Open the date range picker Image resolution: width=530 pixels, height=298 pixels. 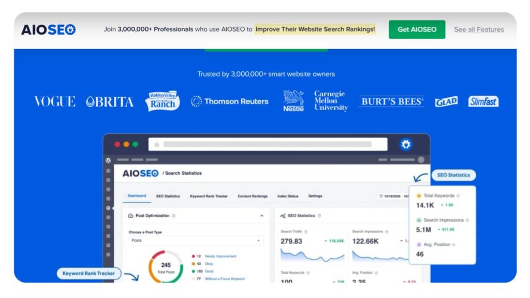tap(393, 196)
